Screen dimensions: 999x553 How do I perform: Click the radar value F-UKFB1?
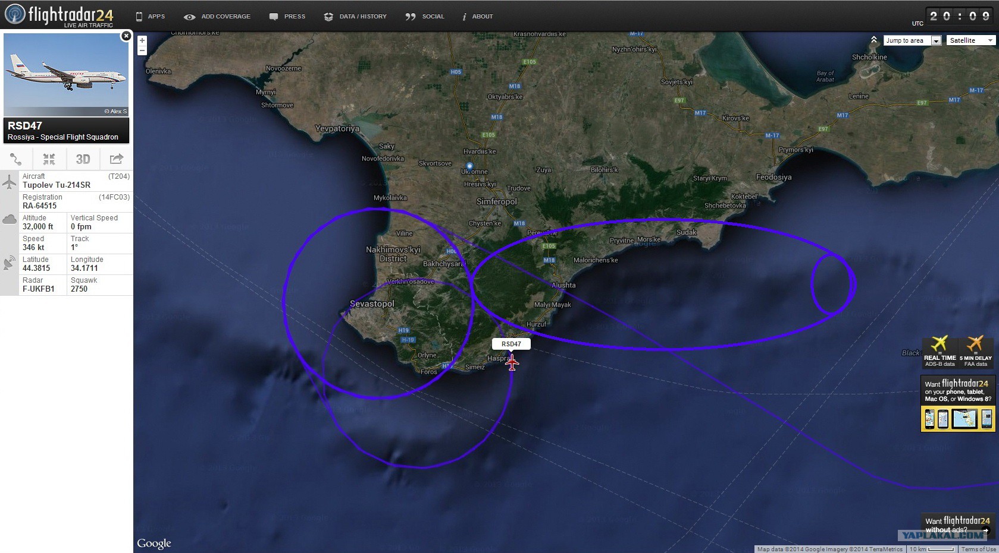click(x=39, y=289)
